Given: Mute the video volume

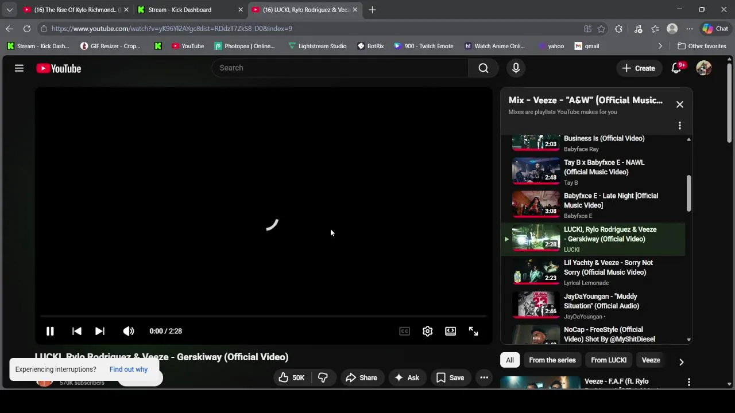Looking at the screenshot, I should coord(129,331).
